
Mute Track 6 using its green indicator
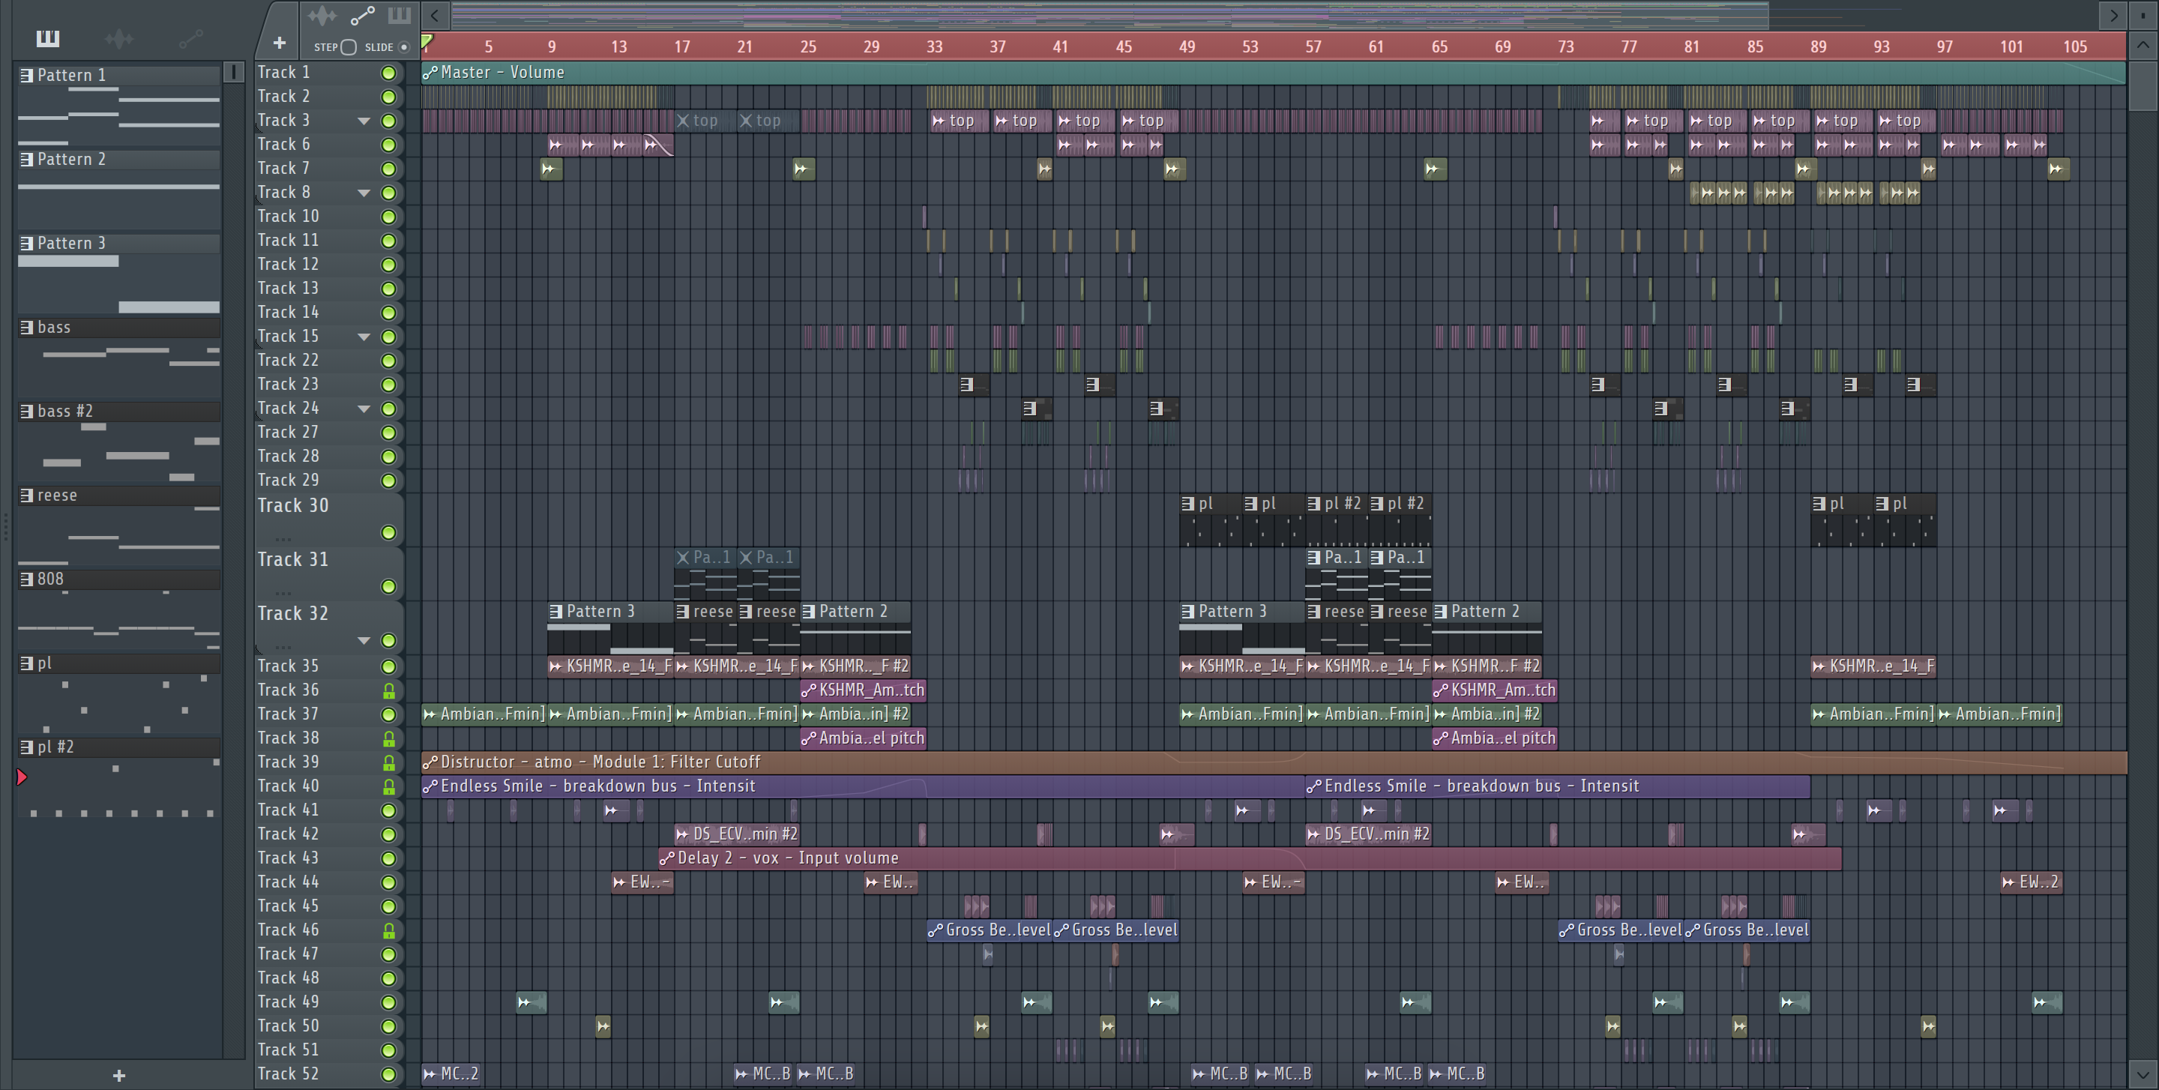click(x=388, y=145)
